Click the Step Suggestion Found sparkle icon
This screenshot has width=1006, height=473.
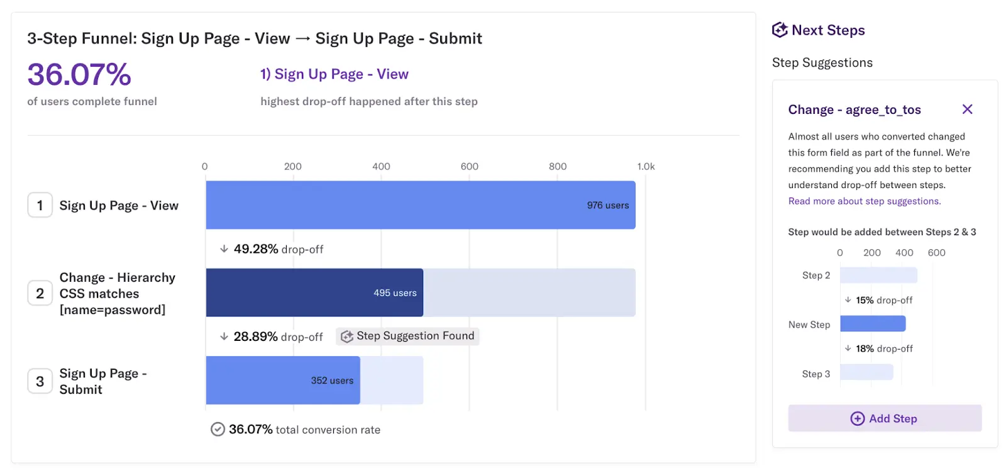(346, 337)
